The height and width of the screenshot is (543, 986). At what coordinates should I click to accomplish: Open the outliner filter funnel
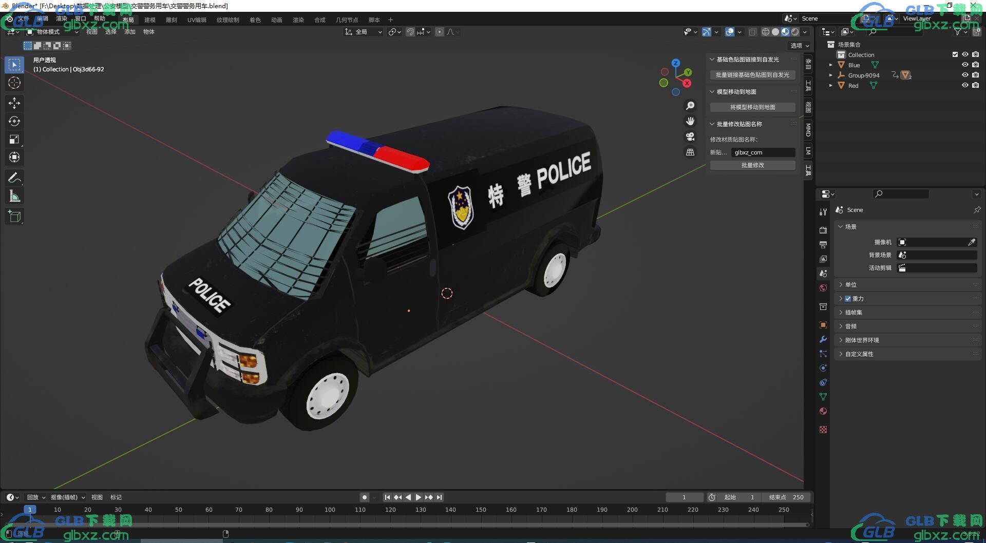pos(958,32)
